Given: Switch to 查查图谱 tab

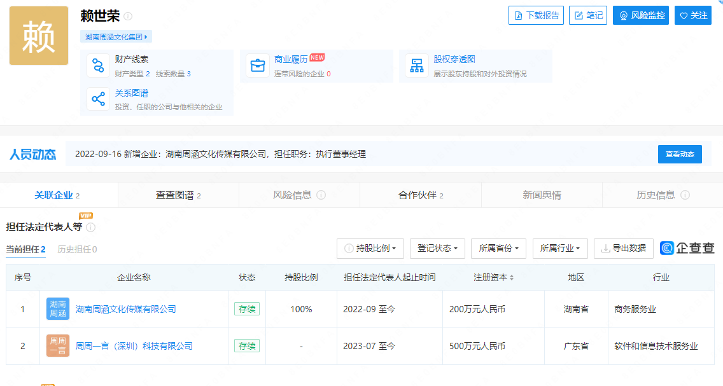Looking at the screenshot, I should [178, 195].
